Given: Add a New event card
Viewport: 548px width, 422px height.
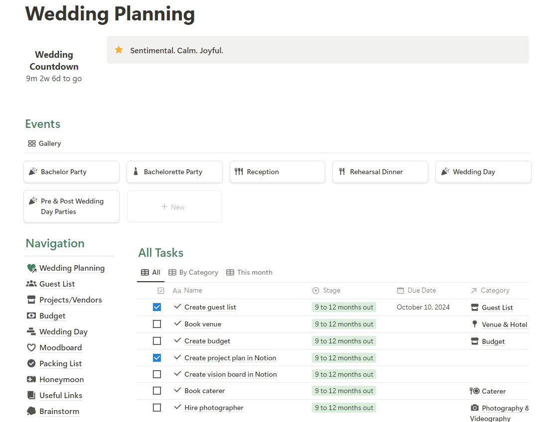Looking at the screenshot, I should pos(174,207).
